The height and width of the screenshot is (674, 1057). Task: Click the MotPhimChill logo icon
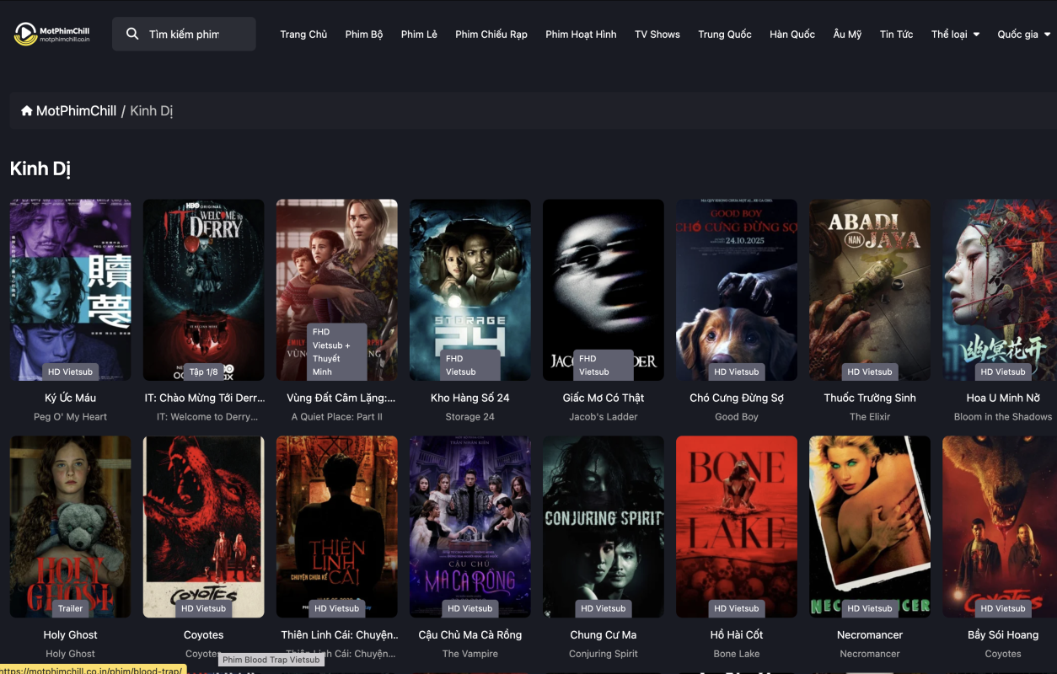[x=26, y=34]
